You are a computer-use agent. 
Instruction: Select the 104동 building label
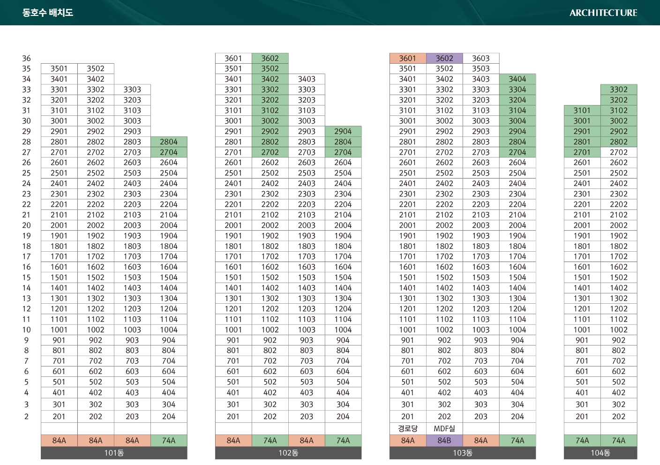600,453
